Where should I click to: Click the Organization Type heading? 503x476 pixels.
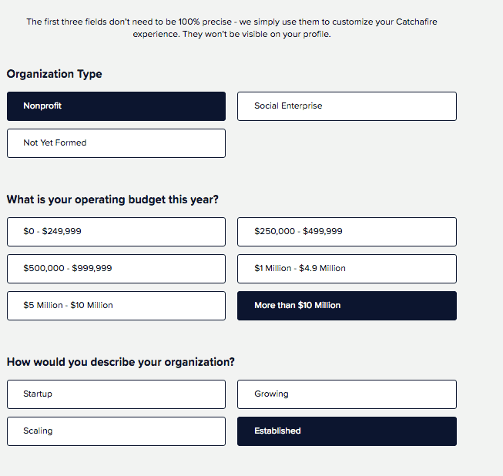coord(55,75)
